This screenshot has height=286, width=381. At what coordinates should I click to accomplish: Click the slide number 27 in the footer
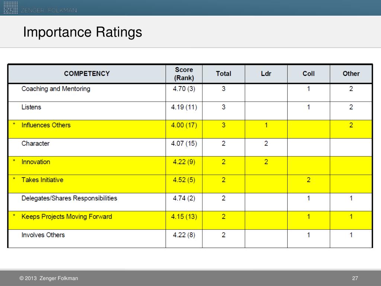(x=355, y=278)
